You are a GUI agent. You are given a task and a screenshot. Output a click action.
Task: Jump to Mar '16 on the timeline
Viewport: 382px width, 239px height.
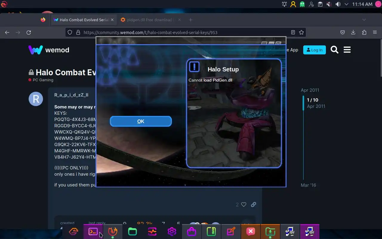click(308, 185)
